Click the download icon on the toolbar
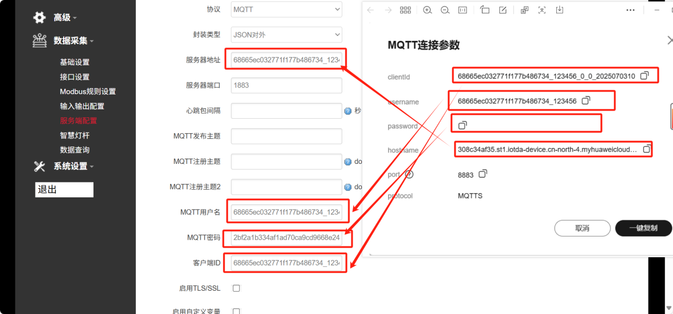 coord(559,10)
